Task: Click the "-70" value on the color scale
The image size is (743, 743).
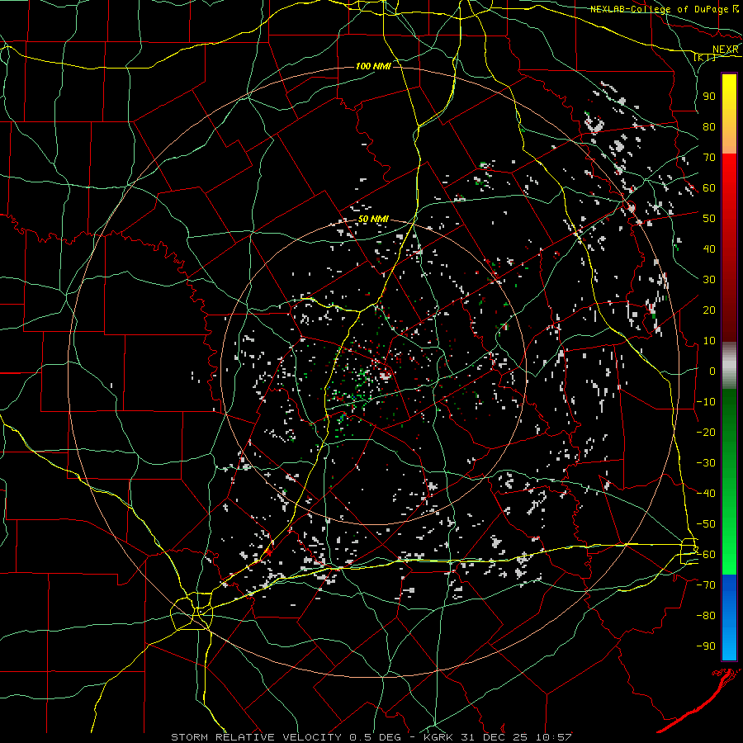Action: coord(706,585)
